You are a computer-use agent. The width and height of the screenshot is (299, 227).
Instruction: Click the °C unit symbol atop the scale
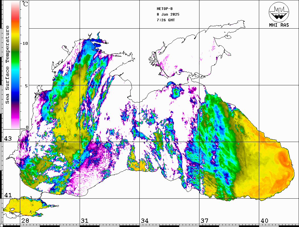point(26,4)
